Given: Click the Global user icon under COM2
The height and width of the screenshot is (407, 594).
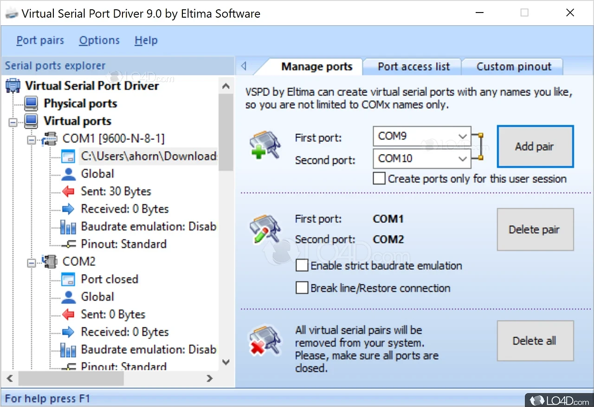Looking at the screenshot, I should pos(68,297).
